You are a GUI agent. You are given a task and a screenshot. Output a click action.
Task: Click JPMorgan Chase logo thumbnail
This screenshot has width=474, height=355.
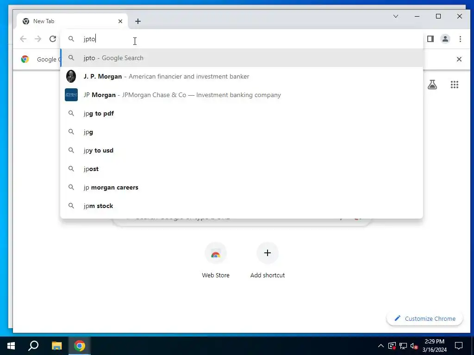pos(71,95)
